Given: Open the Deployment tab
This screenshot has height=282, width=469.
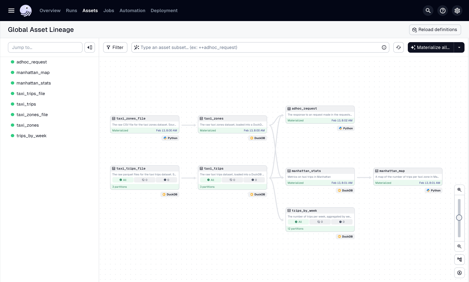Looking at the screenshot, I should point(164,11).
